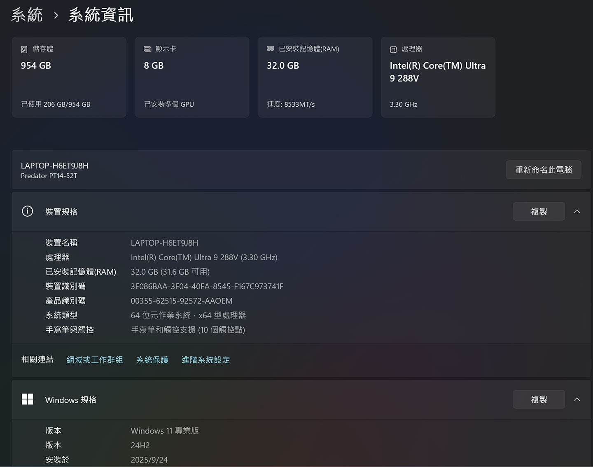Open the 進階系統設定 link
Viewport: 593px width, 467px height.
(205, 360)
